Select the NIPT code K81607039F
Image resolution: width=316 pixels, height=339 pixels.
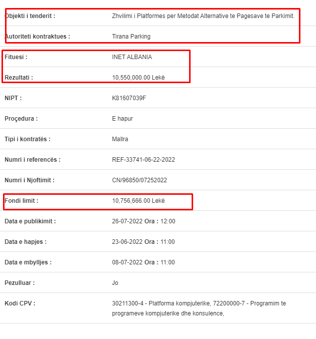tap(129, 98)
